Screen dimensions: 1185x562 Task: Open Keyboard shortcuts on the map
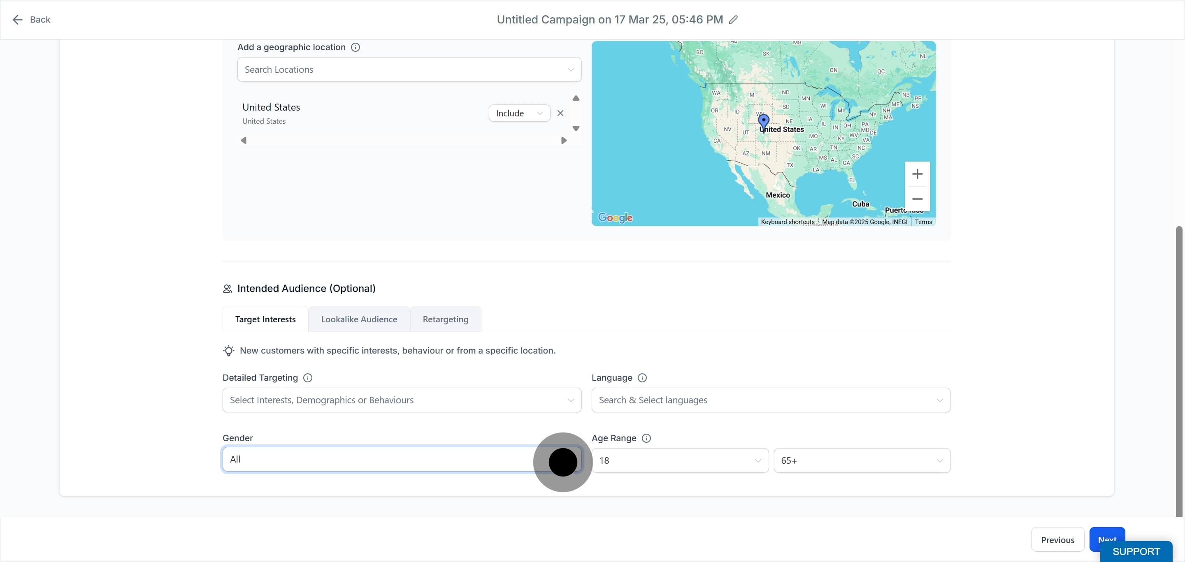coord(788,222)
